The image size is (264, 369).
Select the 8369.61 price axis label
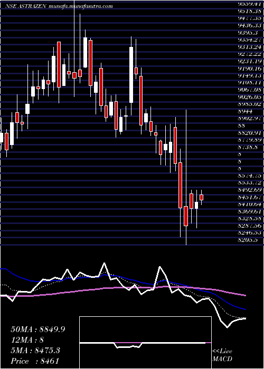[x=250, y=212]
